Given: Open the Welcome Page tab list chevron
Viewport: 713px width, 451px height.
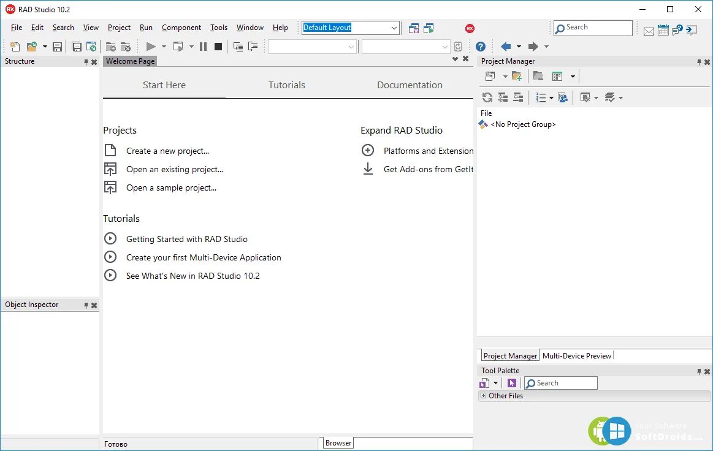Looking at the screenshot, I should pos(455,59).
